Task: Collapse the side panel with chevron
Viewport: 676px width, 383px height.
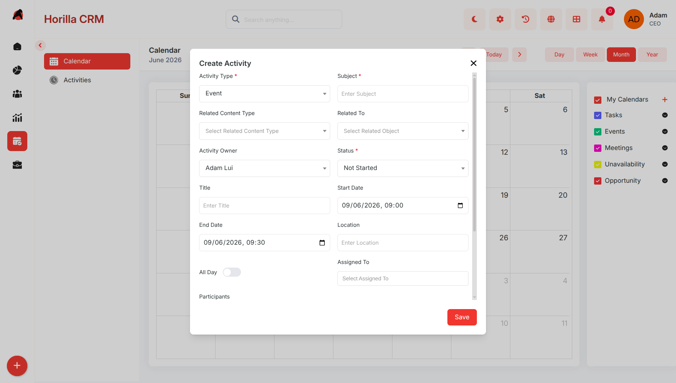Action: click(40, 46)
